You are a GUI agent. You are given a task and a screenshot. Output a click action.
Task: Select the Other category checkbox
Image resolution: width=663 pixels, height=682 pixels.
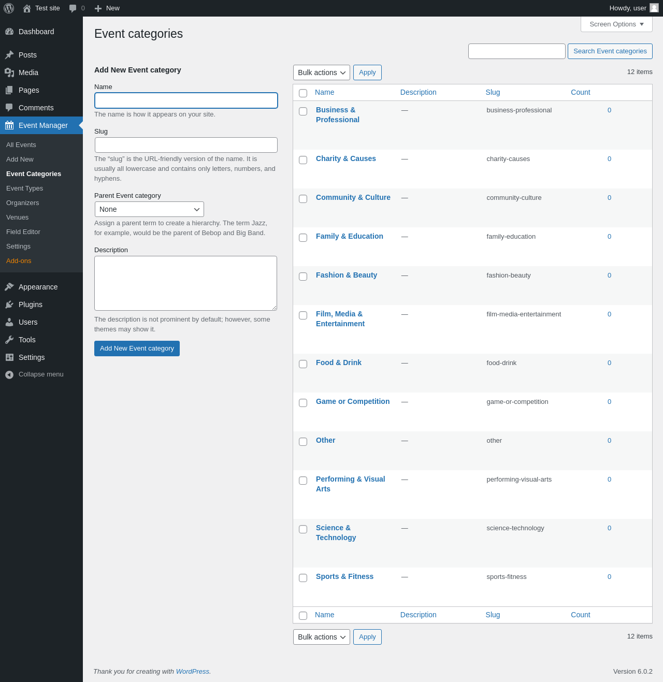point(303,442)
